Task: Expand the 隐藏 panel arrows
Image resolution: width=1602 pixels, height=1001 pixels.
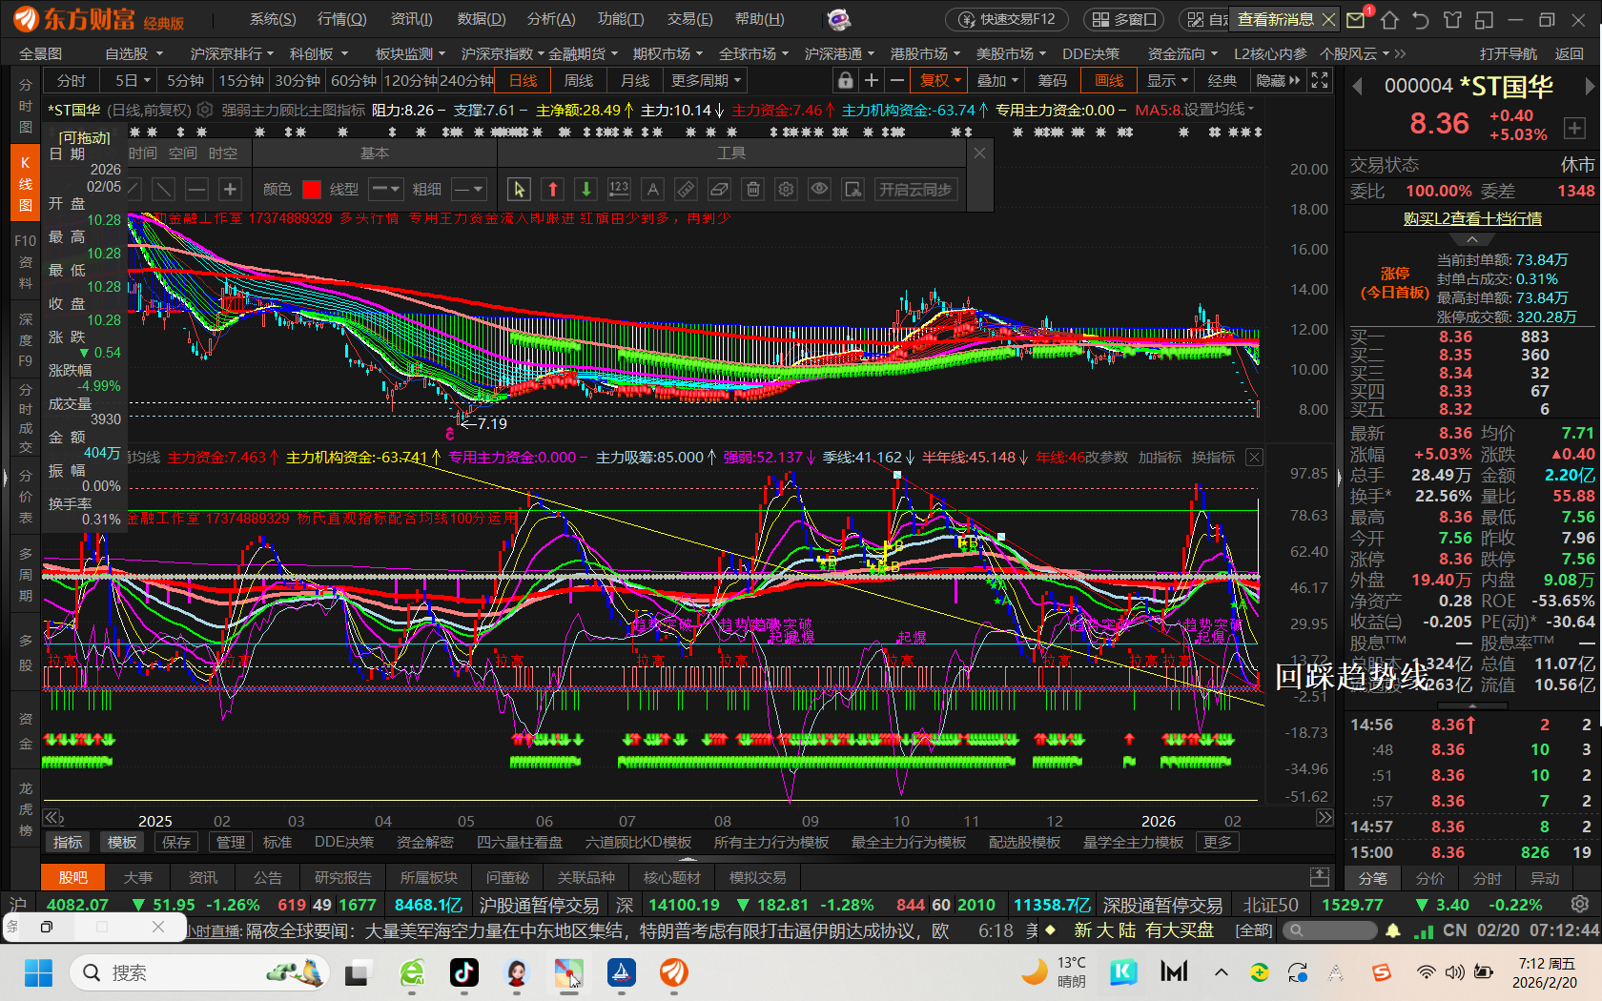Action: (x=1278, y=80)
